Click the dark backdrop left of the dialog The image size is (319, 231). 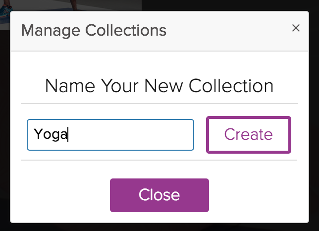(5, 122)
